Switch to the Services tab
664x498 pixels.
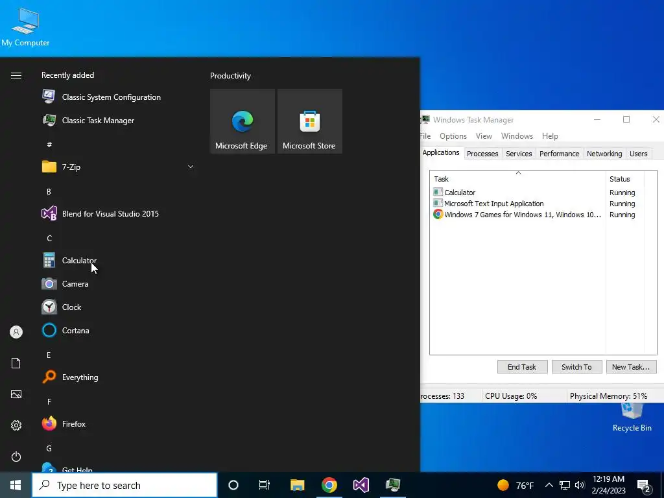point(519,154)
